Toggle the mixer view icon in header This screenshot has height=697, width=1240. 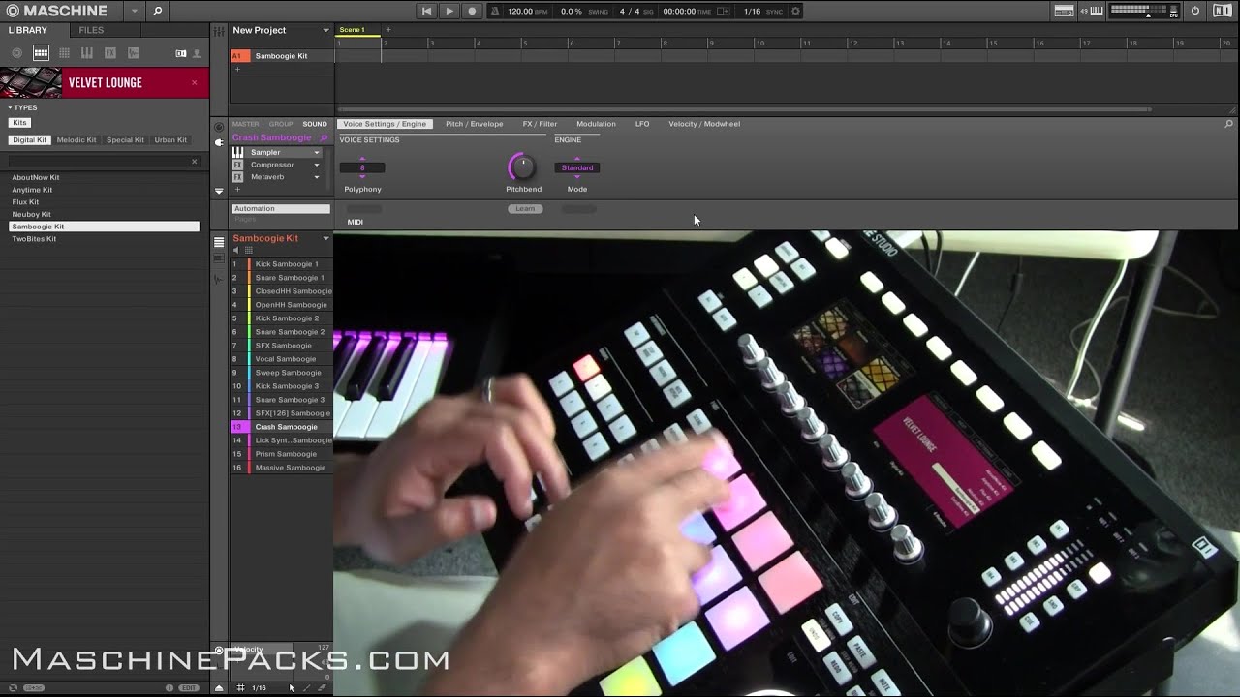point(1064,11)
